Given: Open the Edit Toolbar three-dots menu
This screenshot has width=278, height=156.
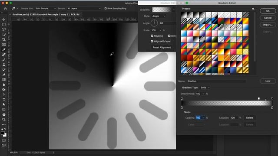Looking at the screenshot, I should tap(4, 124).
